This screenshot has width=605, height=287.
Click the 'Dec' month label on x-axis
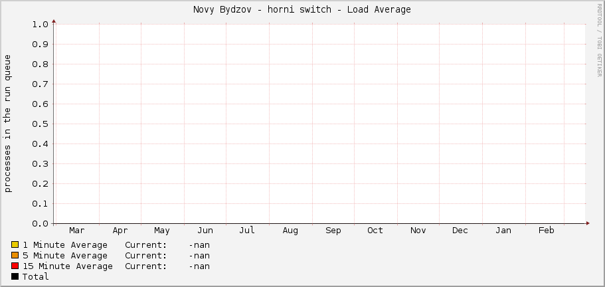pyautogui.click(x=460, y=231)
